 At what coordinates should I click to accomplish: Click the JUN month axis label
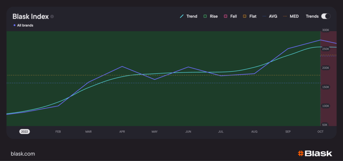coord(188,132)
